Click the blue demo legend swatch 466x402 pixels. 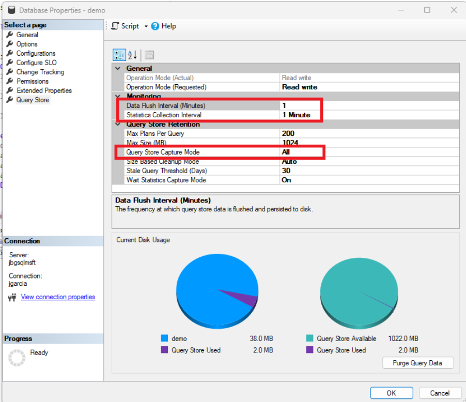click(x=164, y=338)
